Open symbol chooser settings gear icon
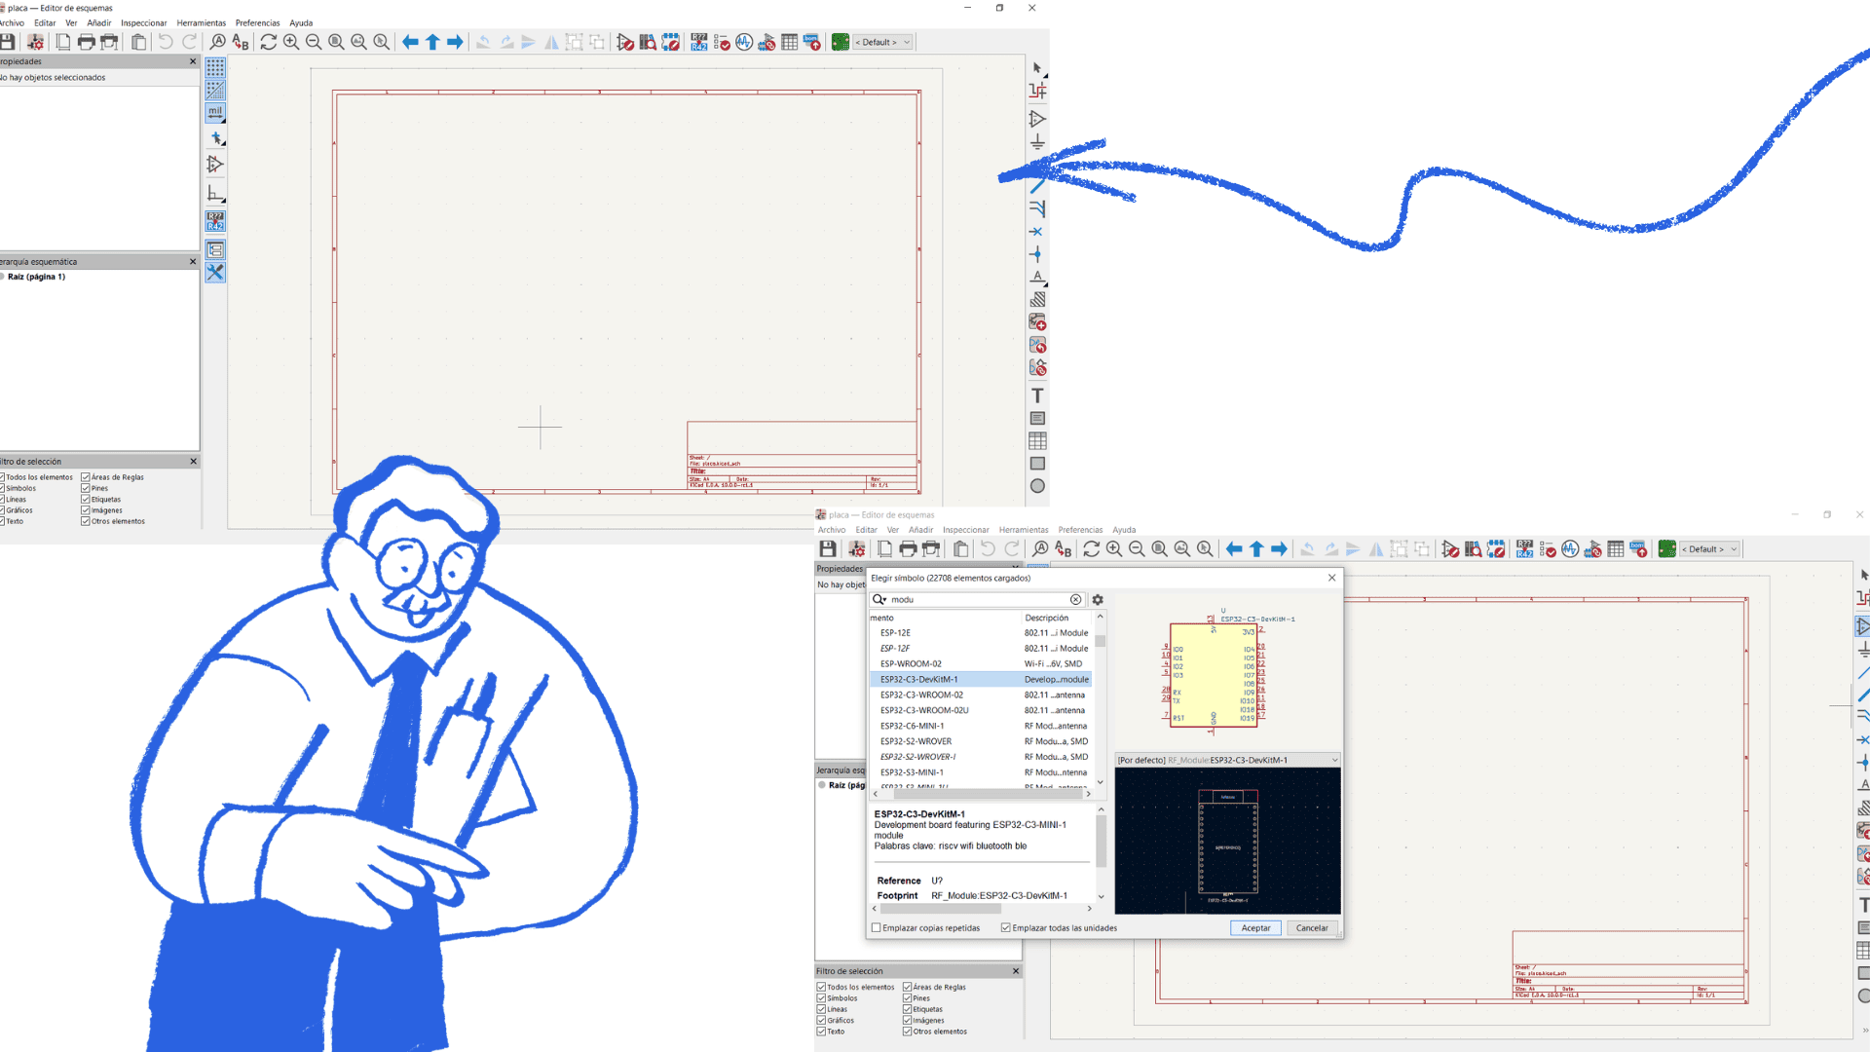The height and width of the screenshot is (1052, 1870). coord(1098,600)
